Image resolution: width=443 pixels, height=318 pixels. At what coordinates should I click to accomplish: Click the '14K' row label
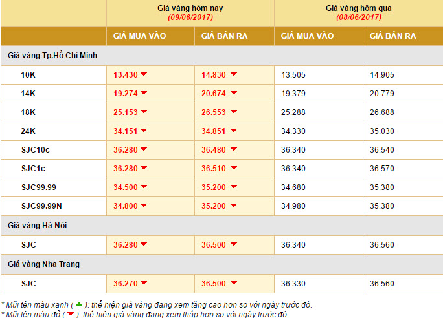tap(28, 94)
